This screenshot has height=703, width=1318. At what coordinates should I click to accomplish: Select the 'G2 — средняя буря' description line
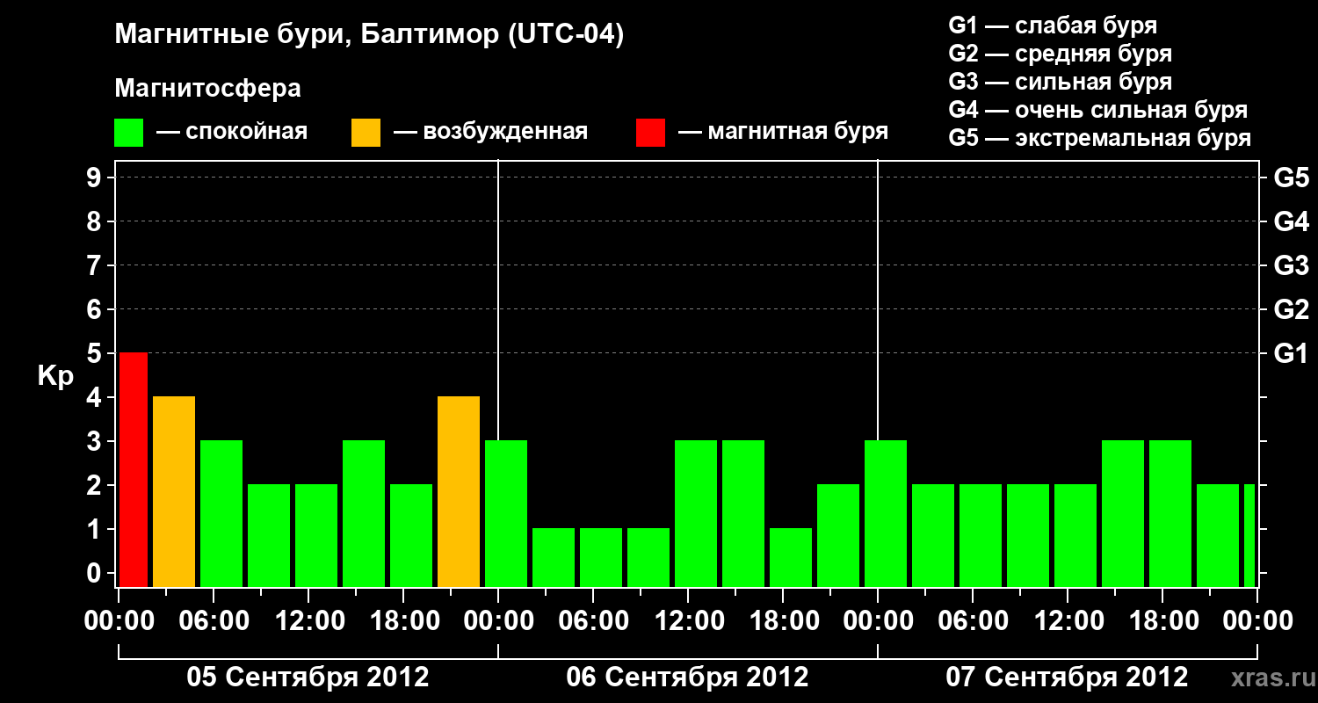point(1061,54)
